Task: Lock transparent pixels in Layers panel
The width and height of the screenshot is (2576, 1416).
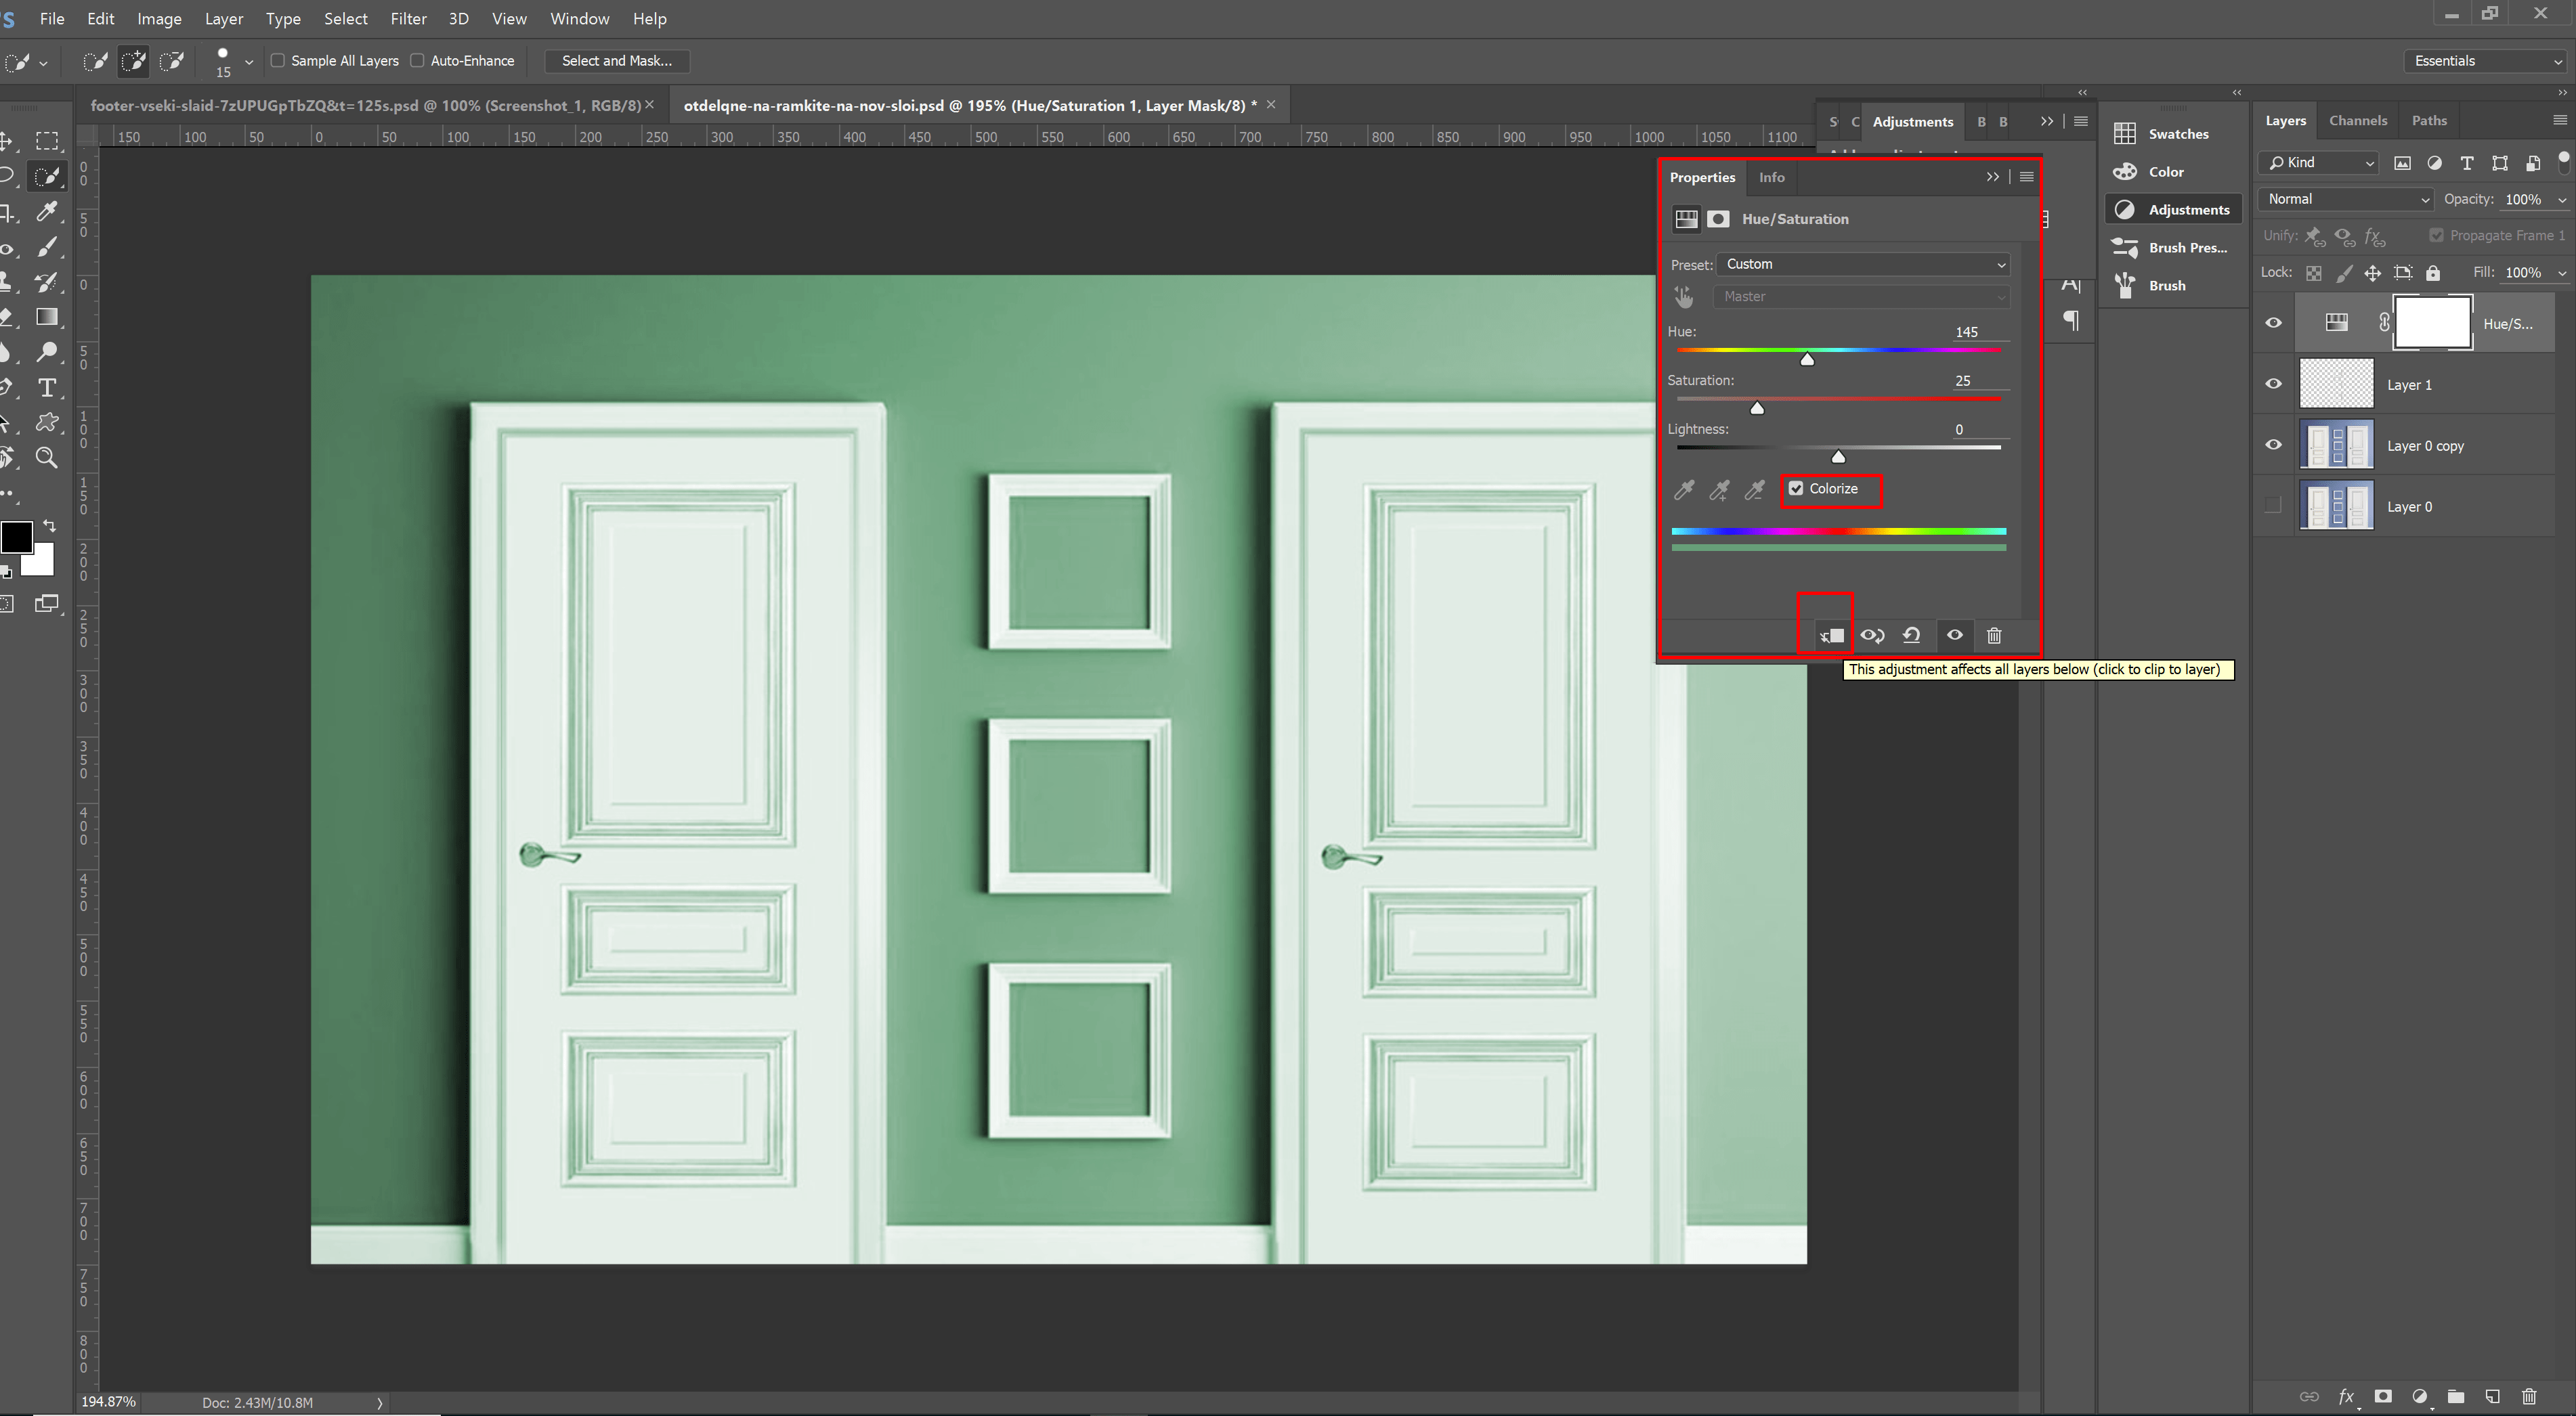Action: (2314, 273)
